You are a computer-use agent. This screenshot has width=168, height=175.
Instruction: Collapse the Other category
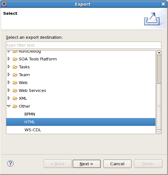(x=9, y=106)
